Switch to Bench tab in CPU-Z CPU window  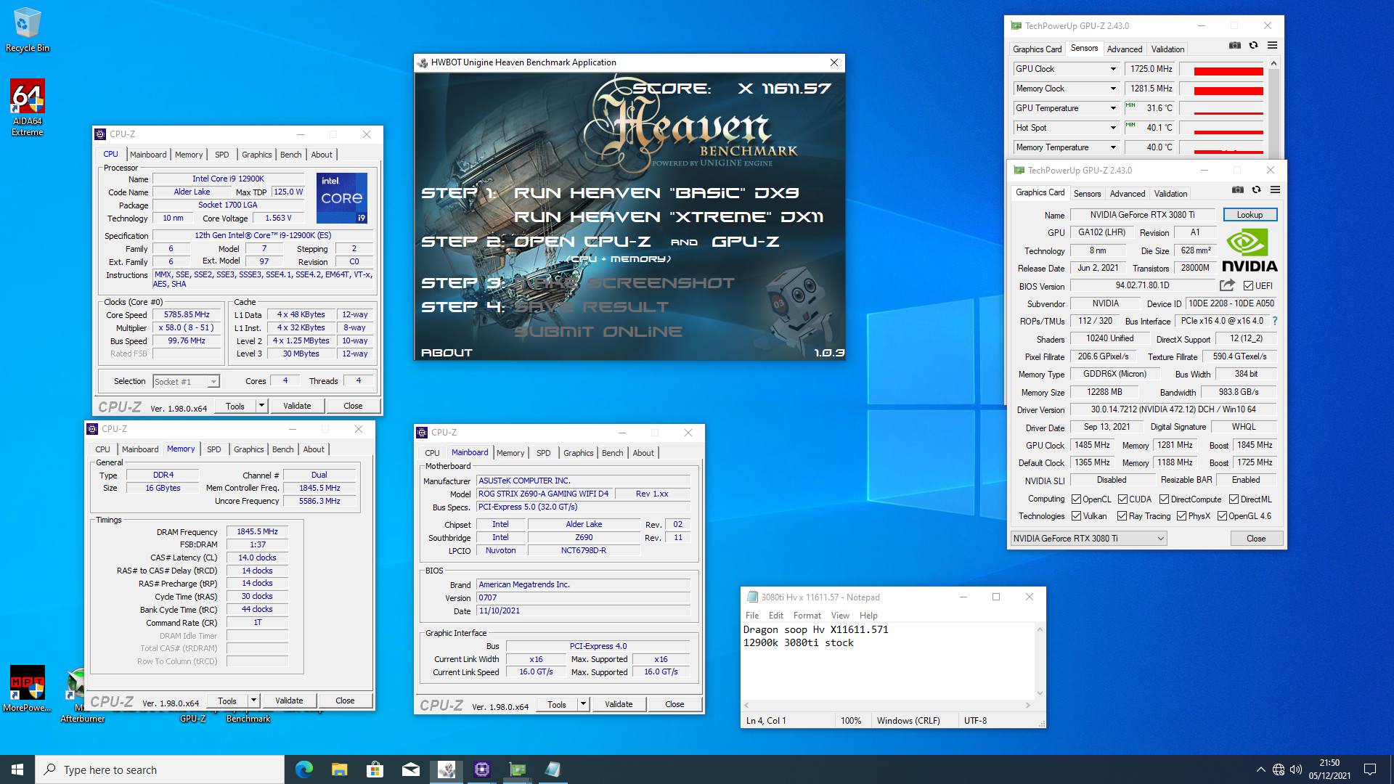point(290,155)
